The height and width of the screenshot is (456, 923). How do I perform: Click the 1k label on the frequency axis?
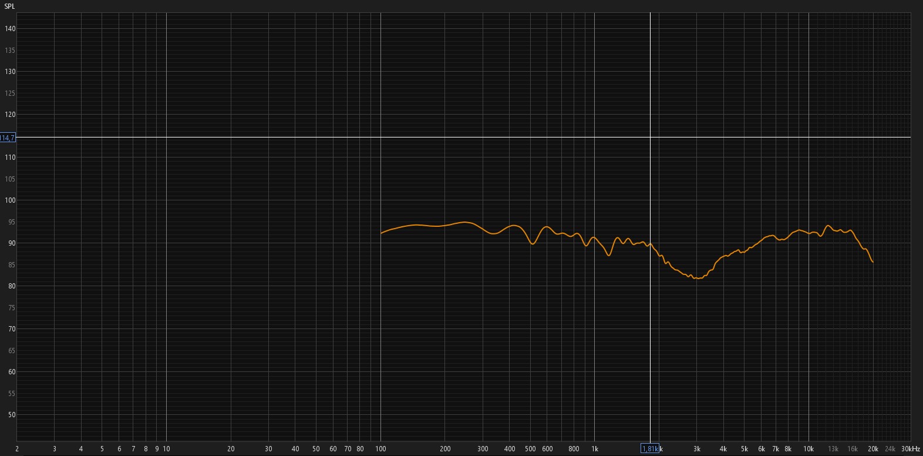[595, 449]
